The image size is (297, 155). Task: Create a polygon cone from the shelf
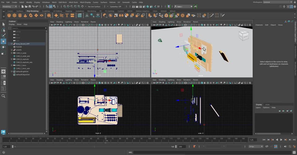pos(25,15)
